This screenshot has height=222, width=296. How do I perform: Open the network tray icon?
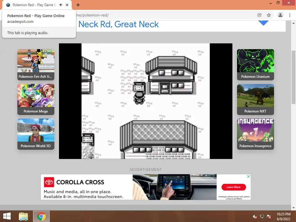pos(262,217)
